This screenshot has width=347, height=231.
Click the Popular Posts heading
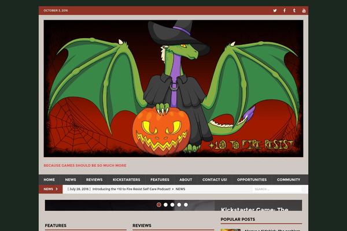(238, 219)
